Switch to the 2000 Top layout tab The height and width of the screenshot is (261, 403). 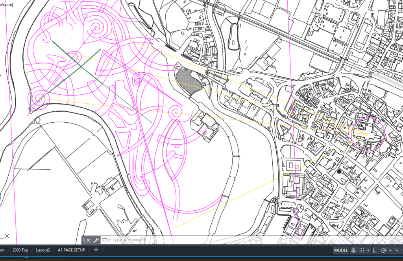point(20,250)
